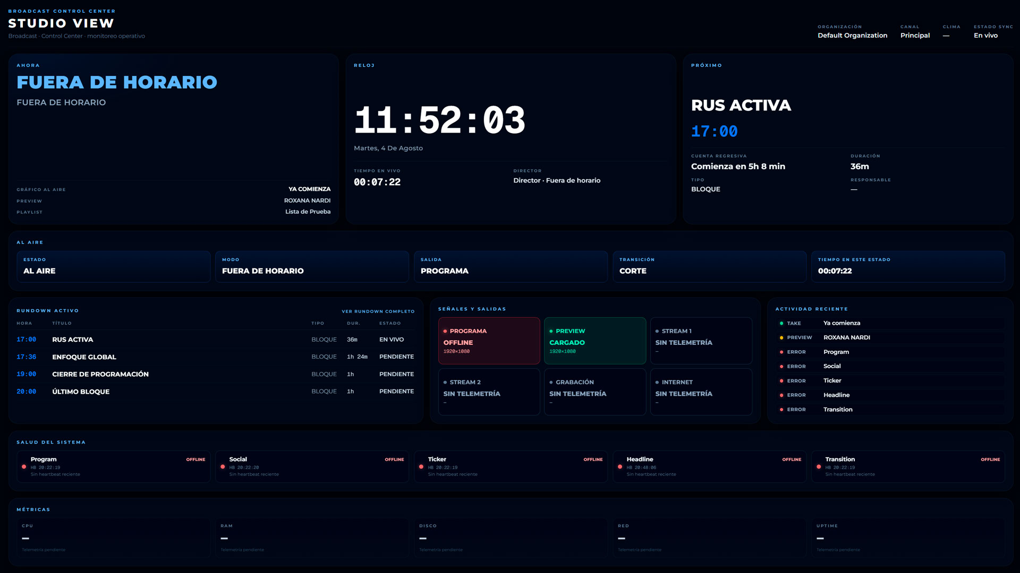
Task: Click GRABACIÓN Sin Telemetría text
Action: (x=577, y=394)
